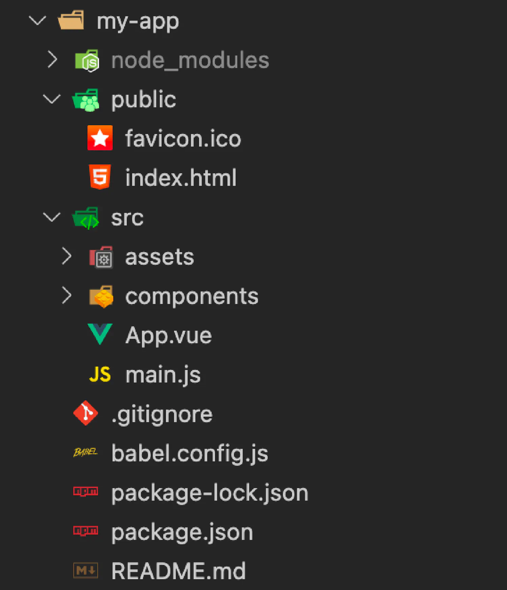Click the Git icon beside .gitignore
The image size is (507, 590).
(x=86, y=413)
